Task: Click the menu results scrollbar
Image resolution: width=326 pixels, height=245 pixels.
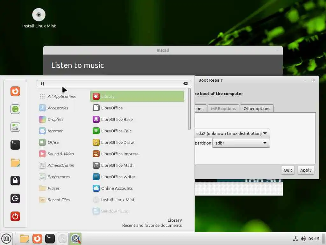Action: [x=189, y=109]
